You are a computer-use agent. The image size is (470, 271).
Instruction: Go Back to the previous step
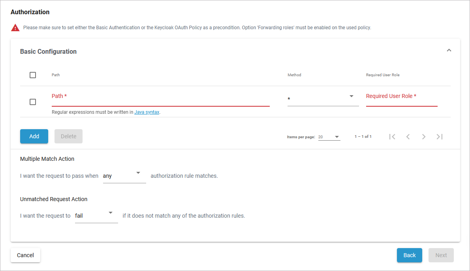409,255
